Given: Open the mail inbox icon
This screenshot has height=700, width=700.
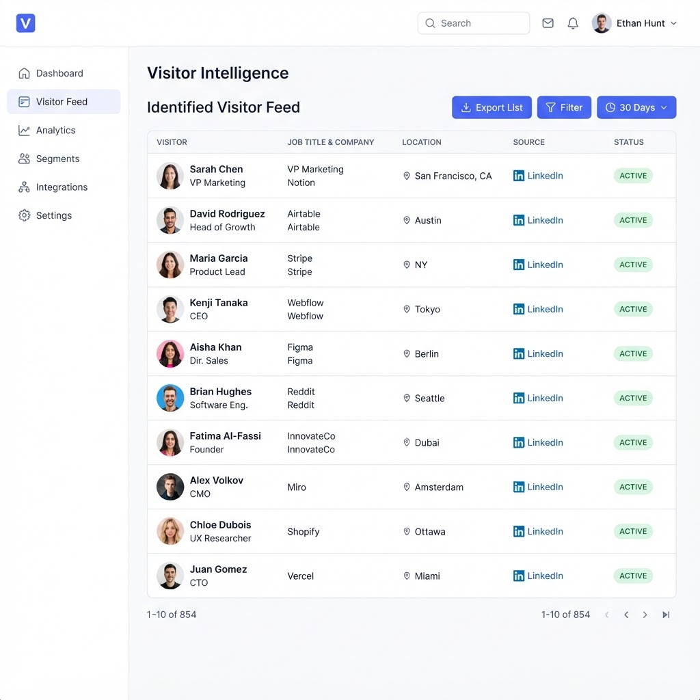Looking at the screenshot, I should pyautogui.click(x=548, y=23).
